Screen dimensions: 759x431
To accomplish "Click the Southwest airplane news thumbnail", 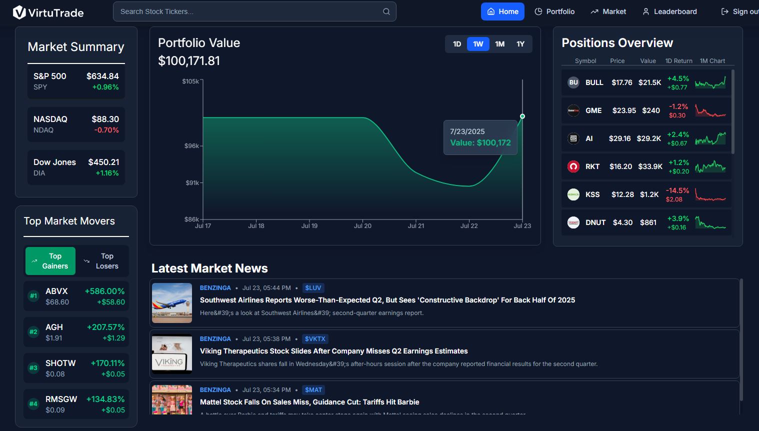I will pyautogui.click(x=172, y=303).
